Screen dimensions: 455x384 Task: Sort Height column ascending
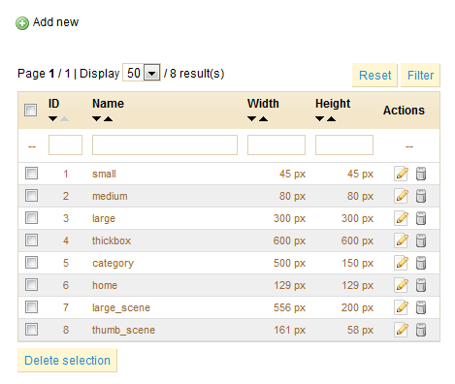tap(331, 119)
